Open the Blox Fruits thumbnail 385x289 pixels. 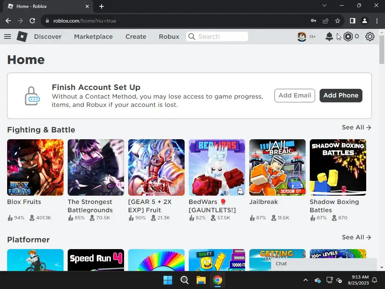(35, 167)
